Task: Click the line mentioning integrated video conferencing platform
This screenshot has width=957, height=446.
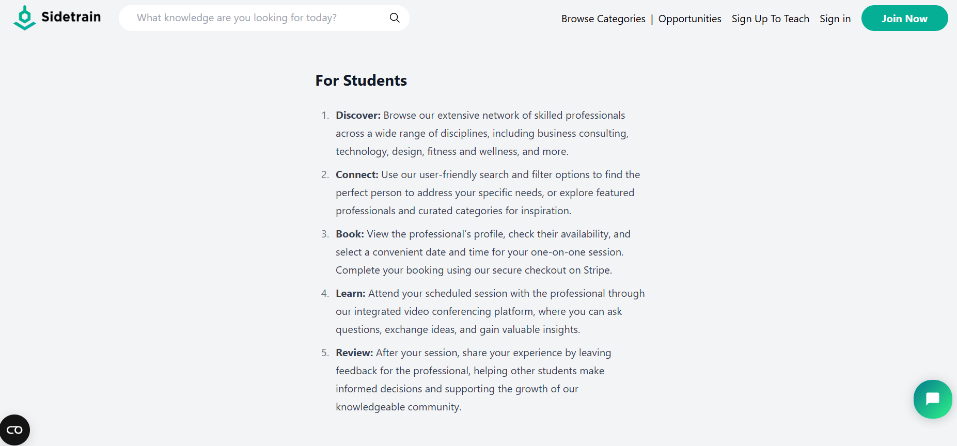Action: tap(478, 311)
